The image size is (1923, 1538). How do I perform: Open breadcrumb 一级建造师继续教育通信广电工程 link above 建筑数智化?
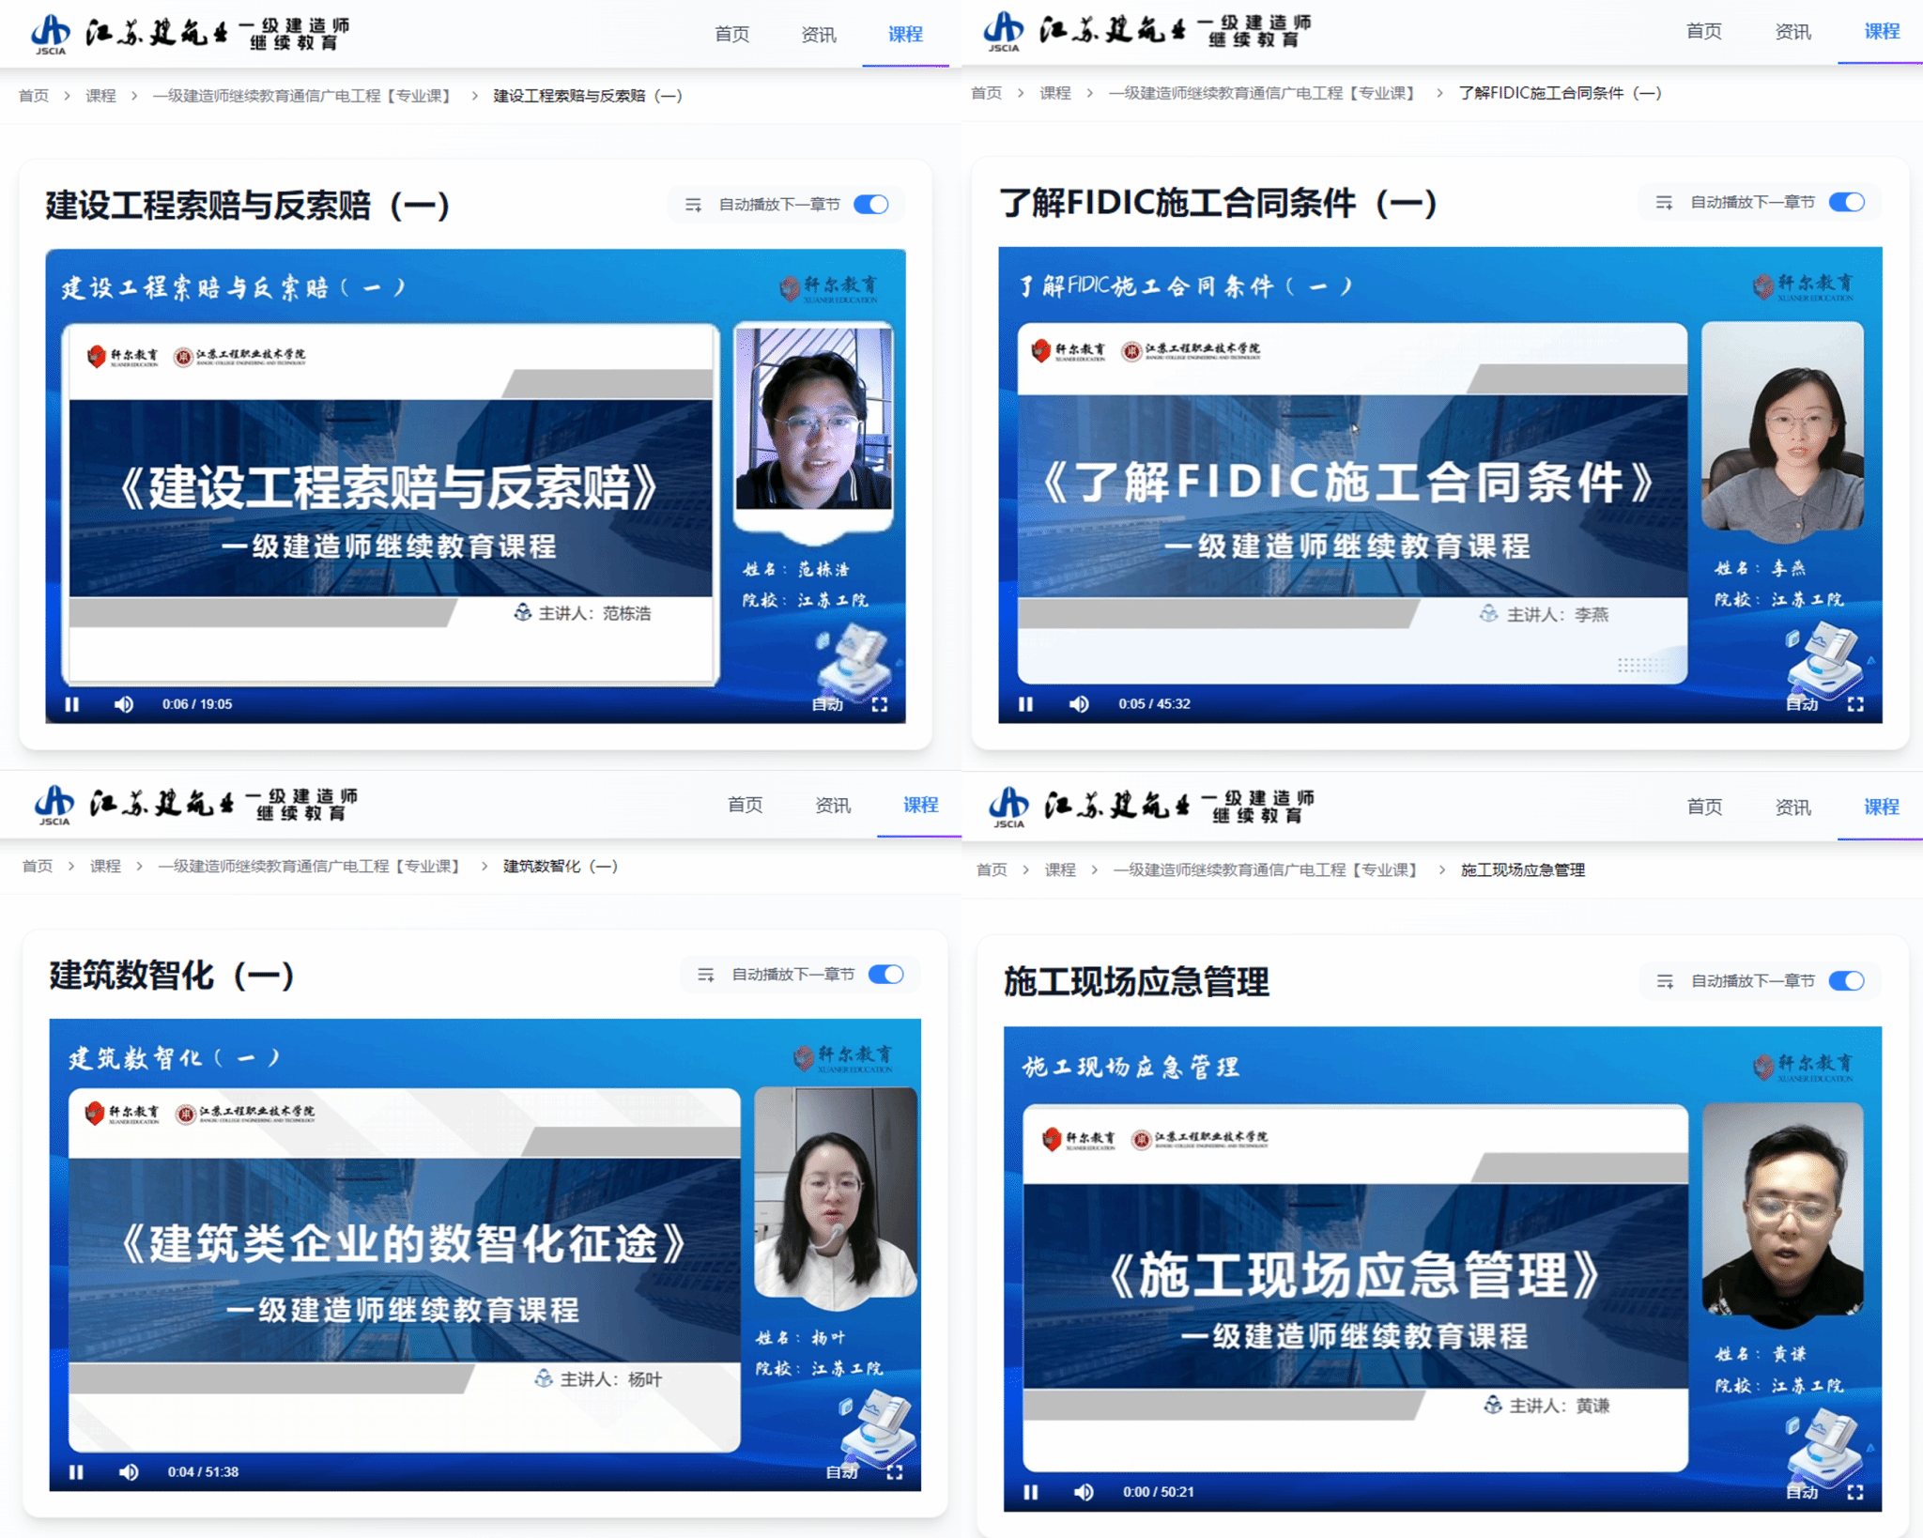pos(309,867)
